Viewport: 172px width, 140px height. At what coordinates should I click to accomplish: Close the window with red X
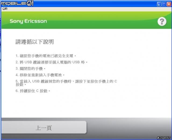click(169, 4)
